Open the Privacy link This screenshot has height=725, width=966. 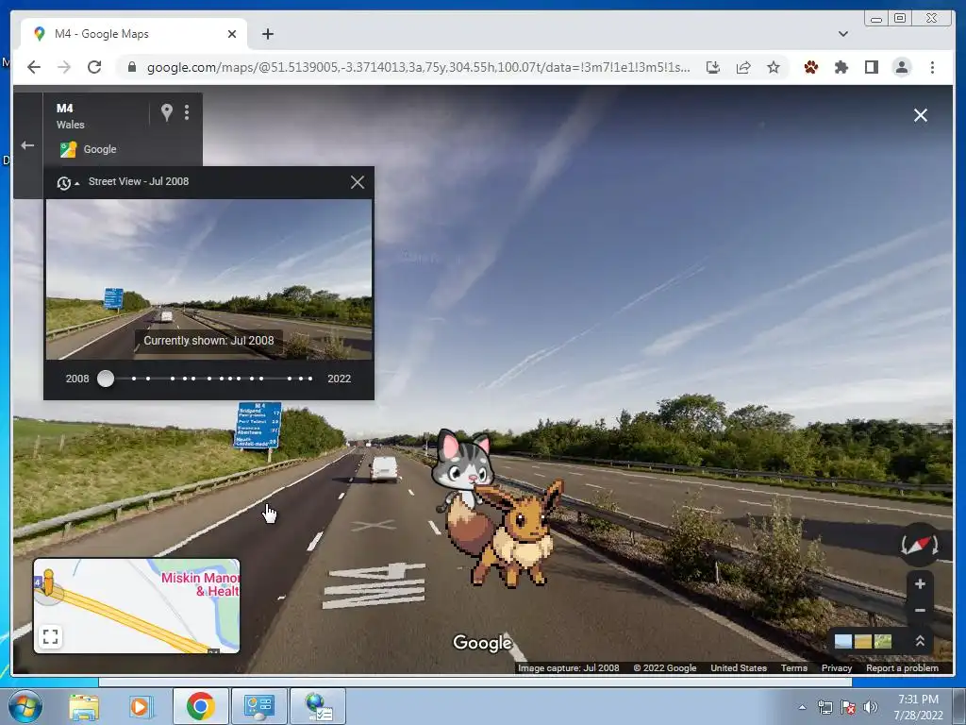point(836,667)
